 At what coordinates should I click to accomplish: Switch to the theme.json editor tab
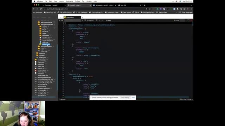pyautogui.click(x=72, y=17)
